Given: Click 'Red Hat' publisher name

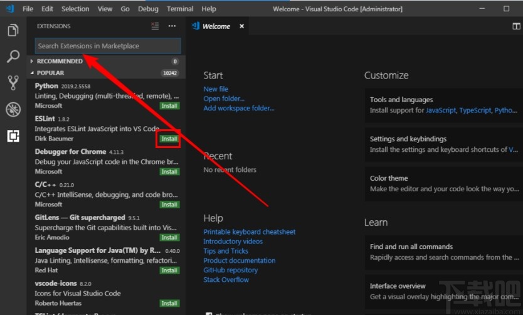Looking at the screenshot, I should pos(46,270).
